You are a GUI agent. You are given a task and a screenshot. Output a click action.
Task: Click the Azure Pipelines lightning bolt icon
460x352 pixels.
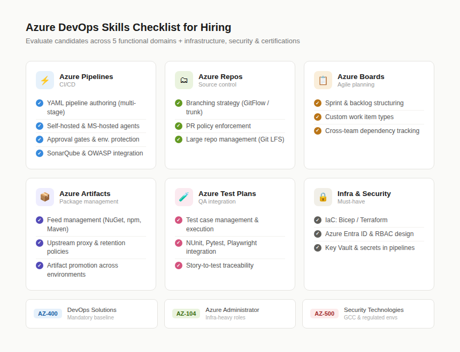coord(45,80)
